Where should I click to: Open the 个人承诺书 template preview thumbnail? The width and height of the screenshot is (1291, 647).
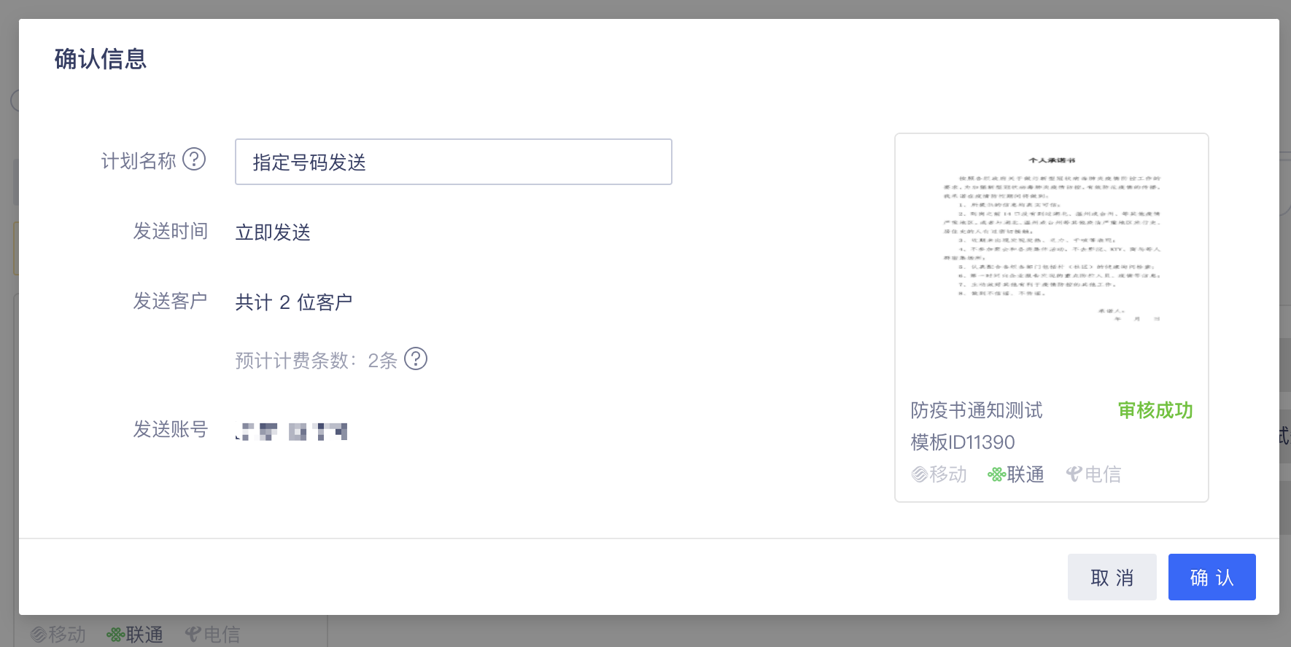[1051, 240]
